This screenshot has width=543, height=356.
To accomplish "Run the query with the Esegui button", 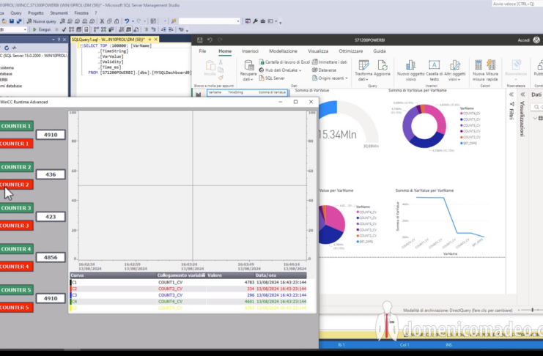I will [42, 29].
